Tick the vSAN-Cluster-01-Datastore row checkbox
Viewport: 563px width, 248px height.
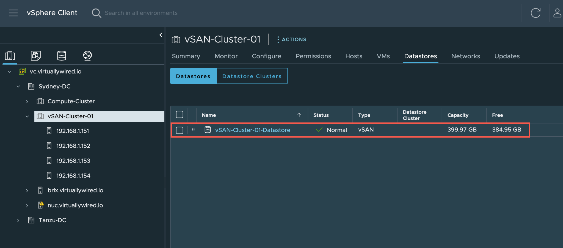point(180,130)
